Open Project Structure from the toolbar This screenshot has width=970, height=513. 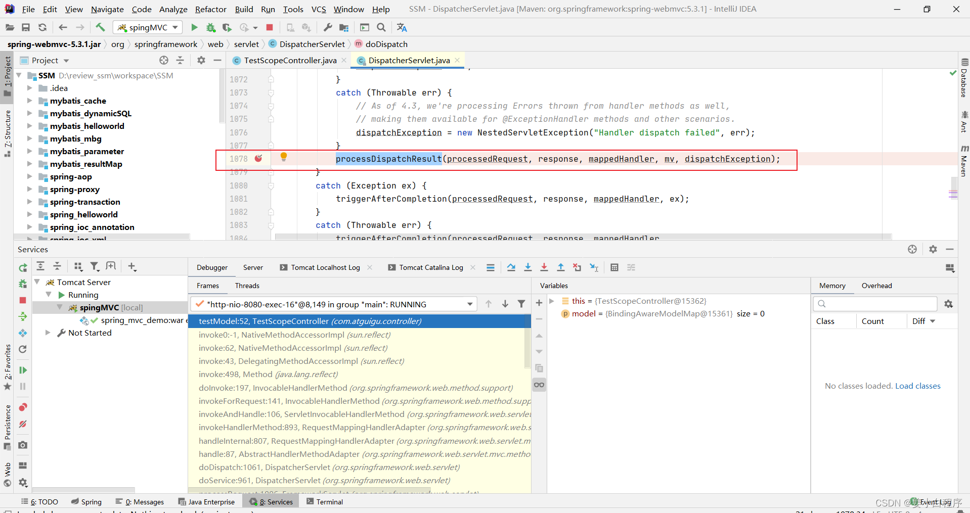(344, 27)
